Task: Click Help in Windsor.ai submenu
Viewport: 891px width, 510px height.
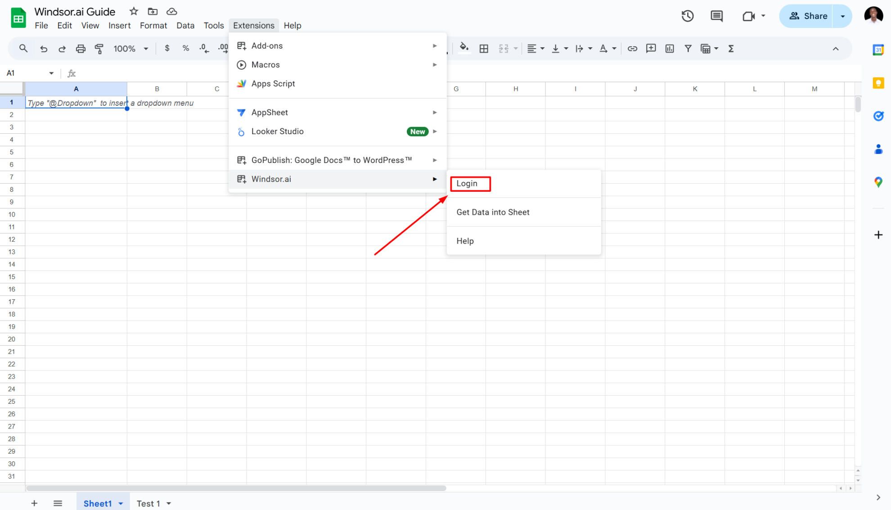Action: tap(524, 241)
